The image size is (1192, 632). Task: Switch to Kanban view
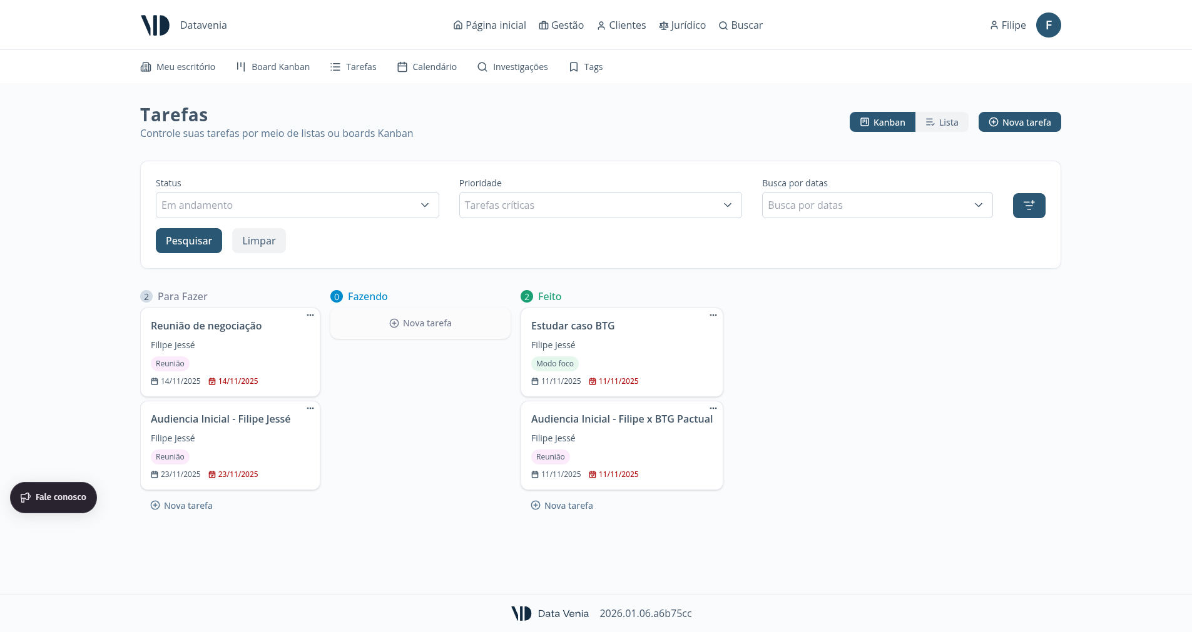tap(882, 122)
